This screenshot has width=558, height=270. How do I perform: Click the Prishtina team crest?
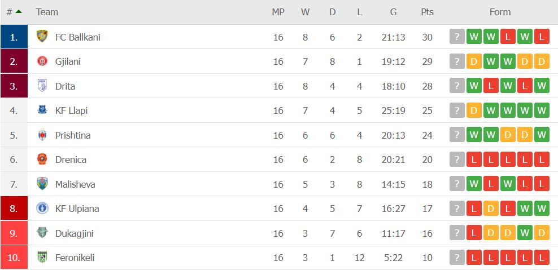(42, 135)
